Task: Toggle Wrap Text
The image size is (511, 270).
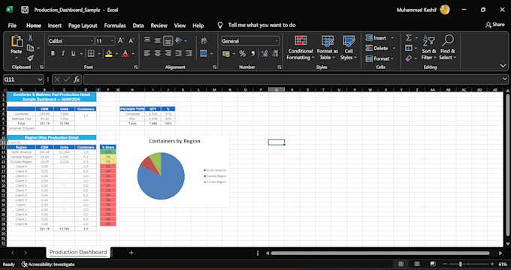Action: coord(204,40)
